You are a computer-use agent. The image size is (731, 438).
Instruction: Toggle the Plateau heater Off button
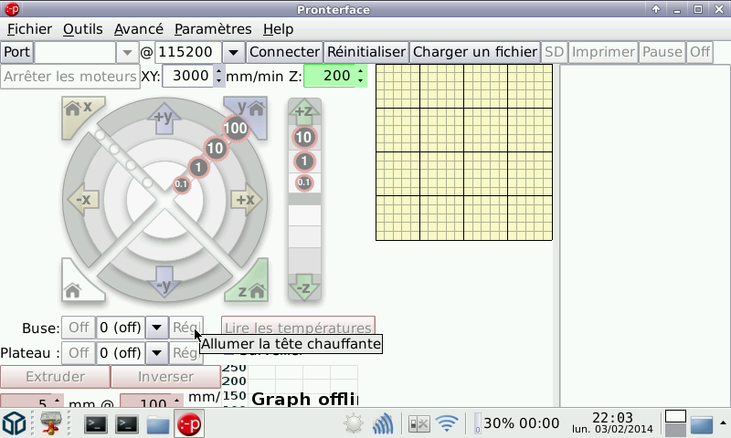pyautogui.click(x=79, y=352)
